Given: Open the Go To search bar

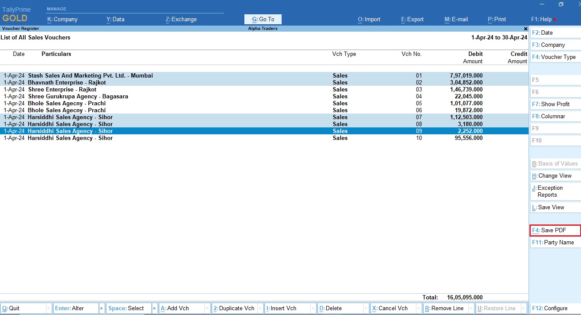Looking at the screenshot, I should (x=262, y=19).
